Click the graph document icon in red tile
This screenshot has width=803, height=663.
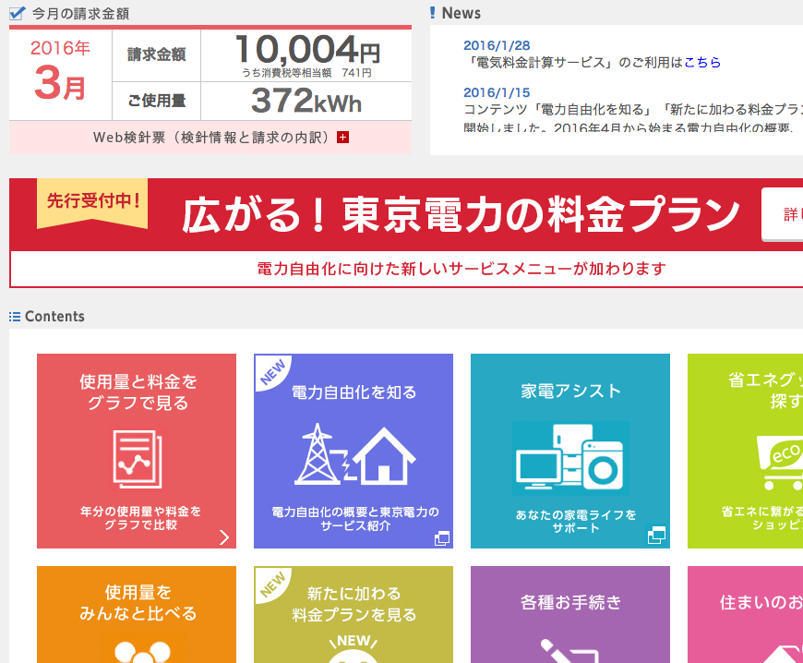pos(138,459)
